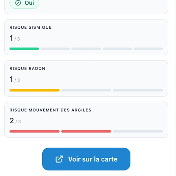
Task: Click the second red clay risk segment
Action: point(86,131)
